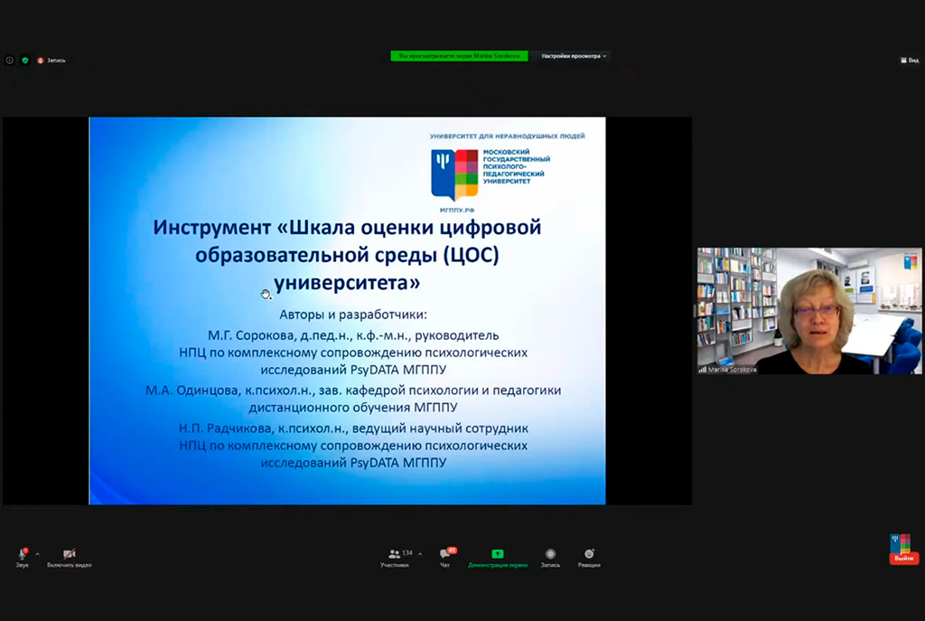Click "Marina Sorokova" name label on video
Viewport: 925px width, 621px height.
tap(732, 370)
